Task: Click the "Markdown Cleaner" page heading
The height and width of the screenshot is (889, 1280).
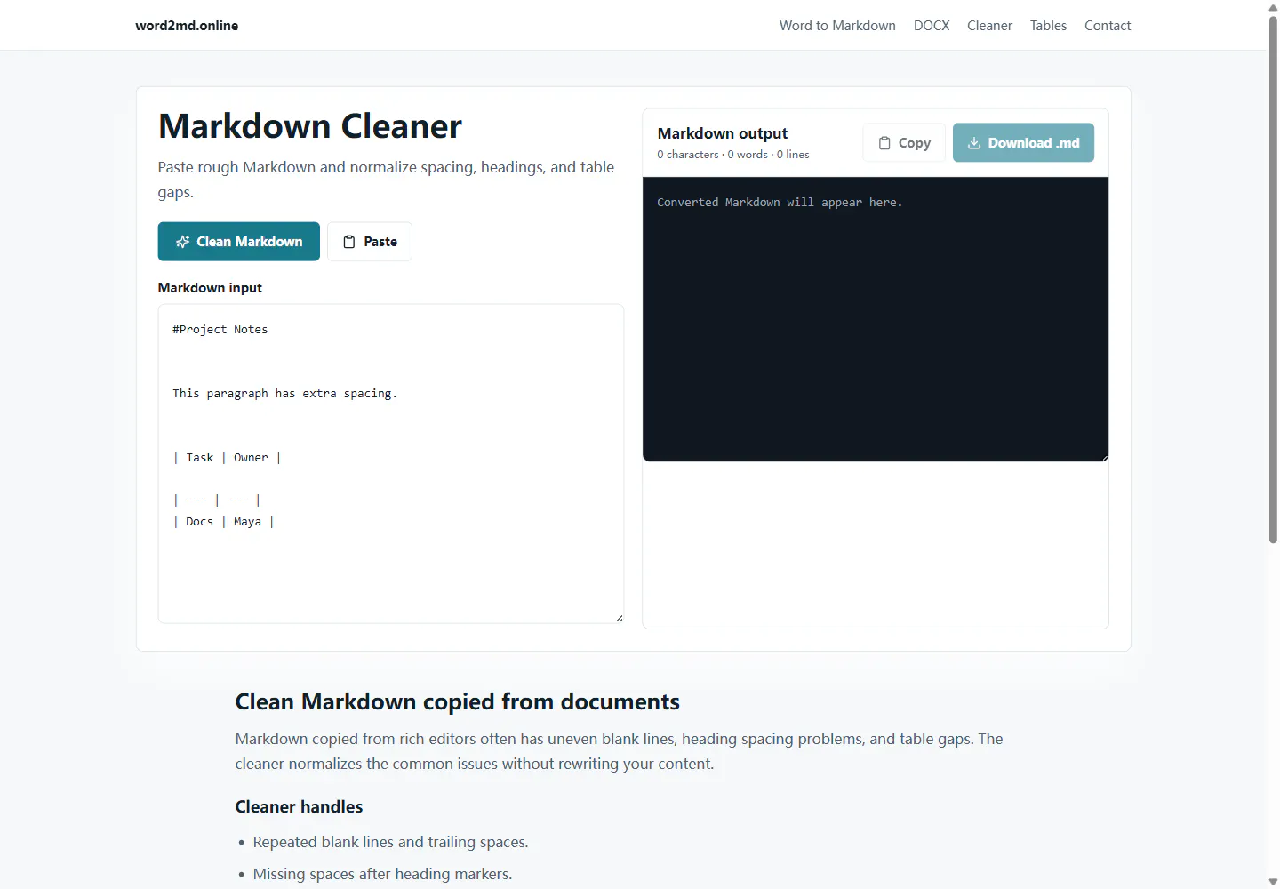Action: [x=310, y=126]
